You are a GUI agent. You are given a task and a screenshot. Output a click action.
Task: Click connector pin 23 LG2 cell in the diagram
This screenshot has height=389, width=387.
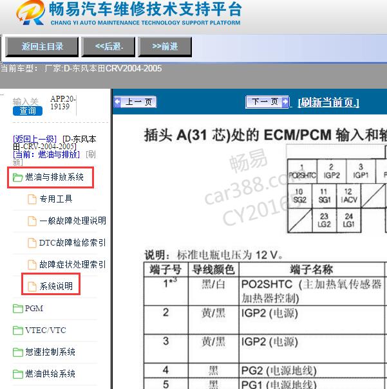tap(324, 221)
